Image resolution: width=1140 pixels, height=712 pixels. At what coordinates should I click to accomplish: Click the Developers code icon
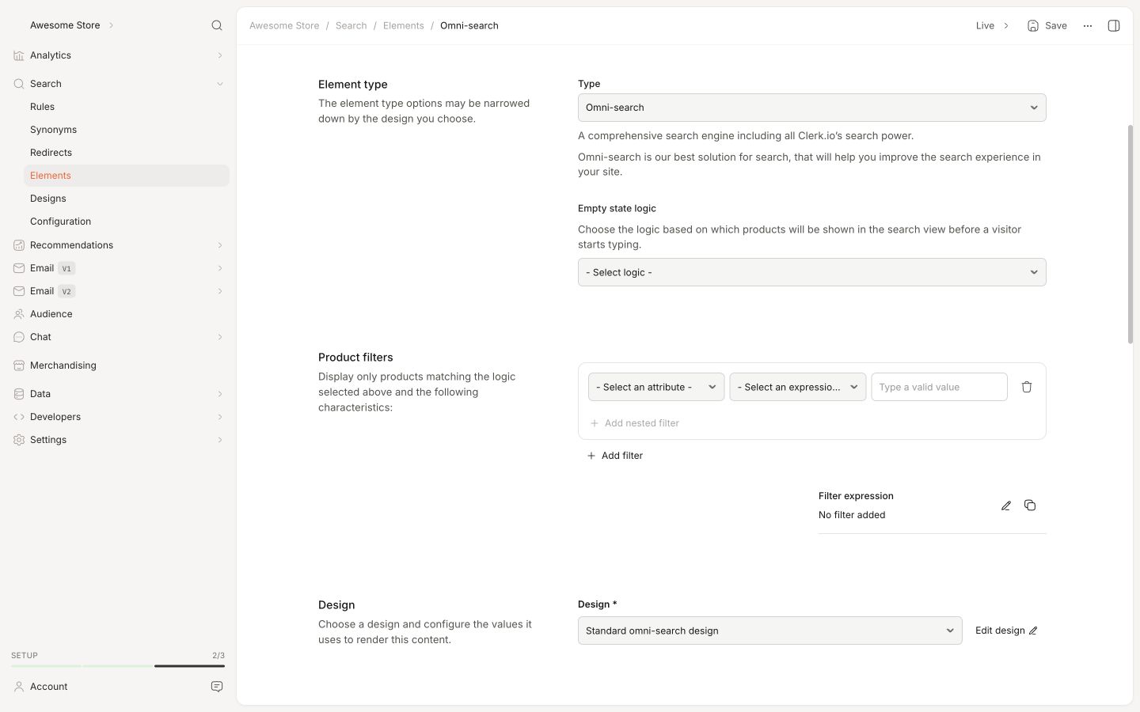pos(19,417)
